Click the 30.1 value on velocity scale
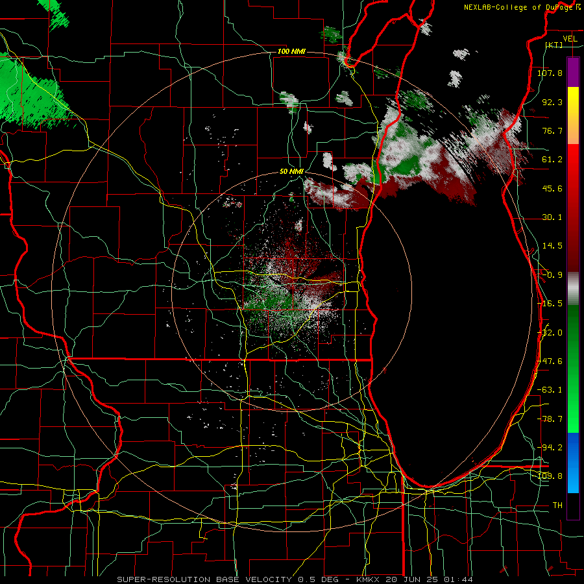Image resolution: width=584 pixels, height=584 pixels. point(552,217)
